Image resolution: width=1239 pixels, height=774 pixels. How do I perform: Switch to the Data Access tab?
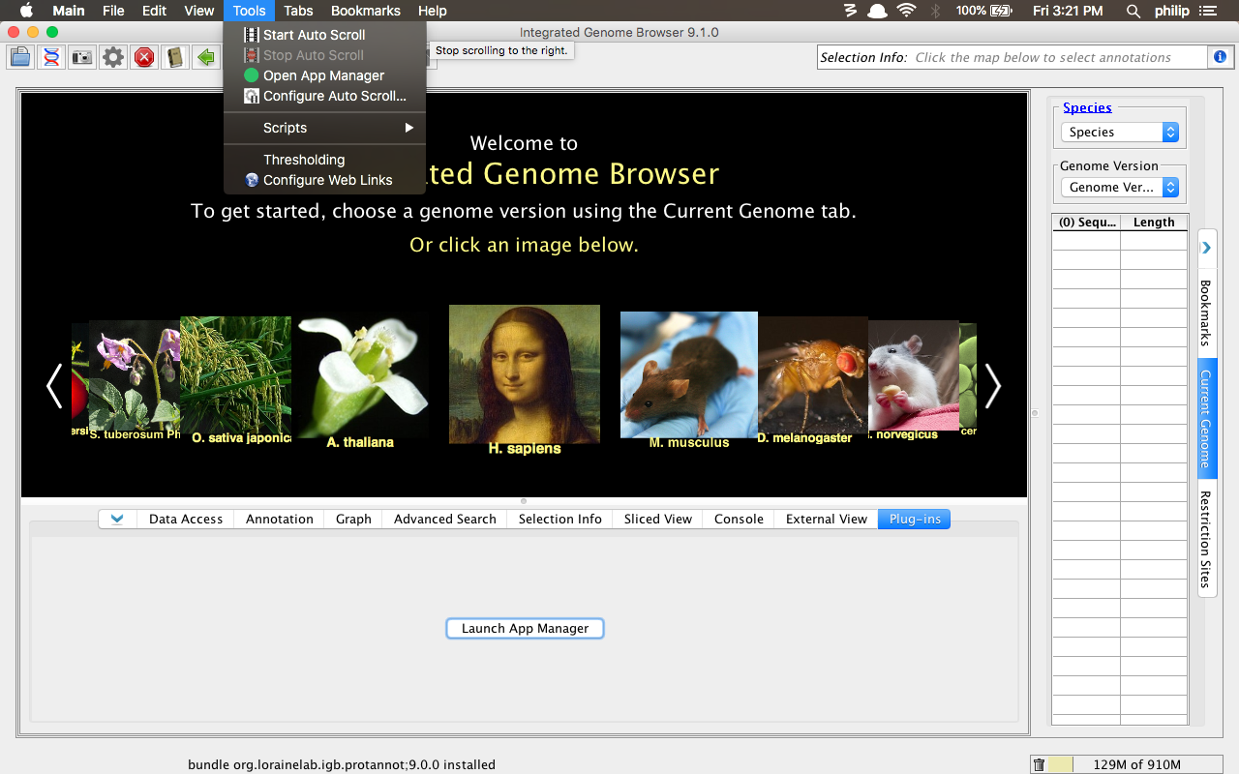tap(186, 520)
